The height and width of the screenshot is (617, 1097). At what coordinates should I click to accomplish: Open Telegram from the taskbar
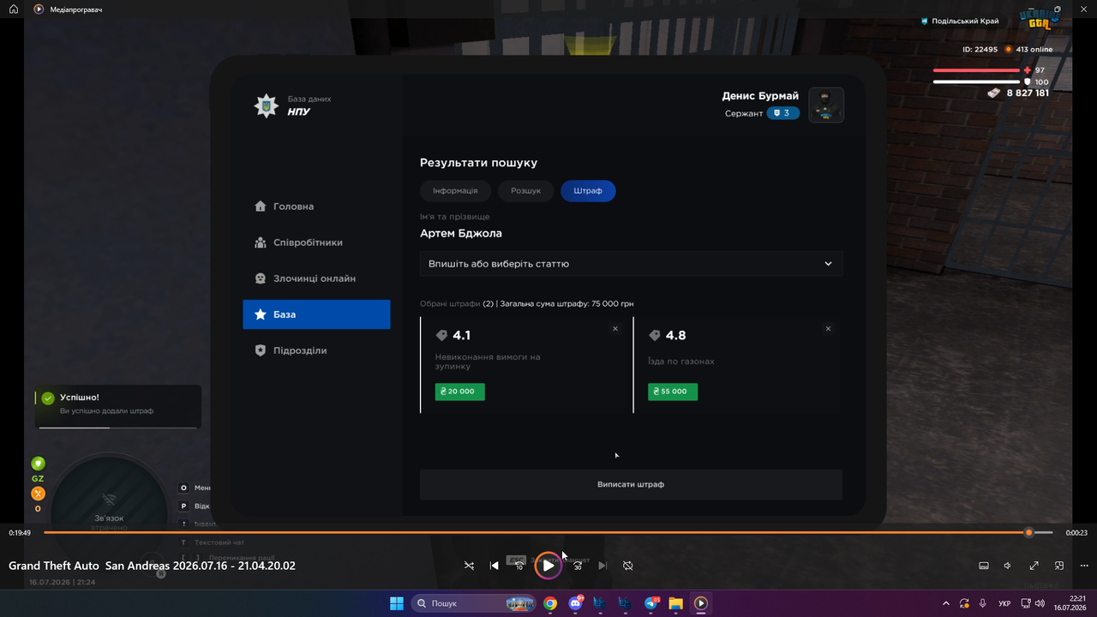(650, 603)
